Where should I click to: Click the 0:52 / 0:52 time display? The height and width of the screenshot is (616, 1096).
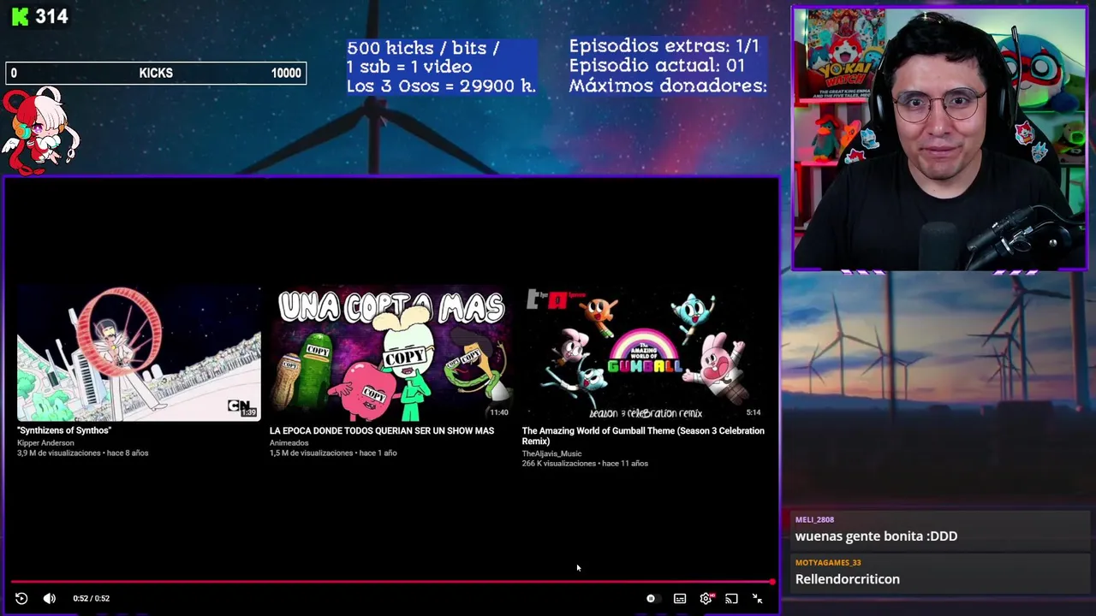pyautogui.click(x=91, y=599)
